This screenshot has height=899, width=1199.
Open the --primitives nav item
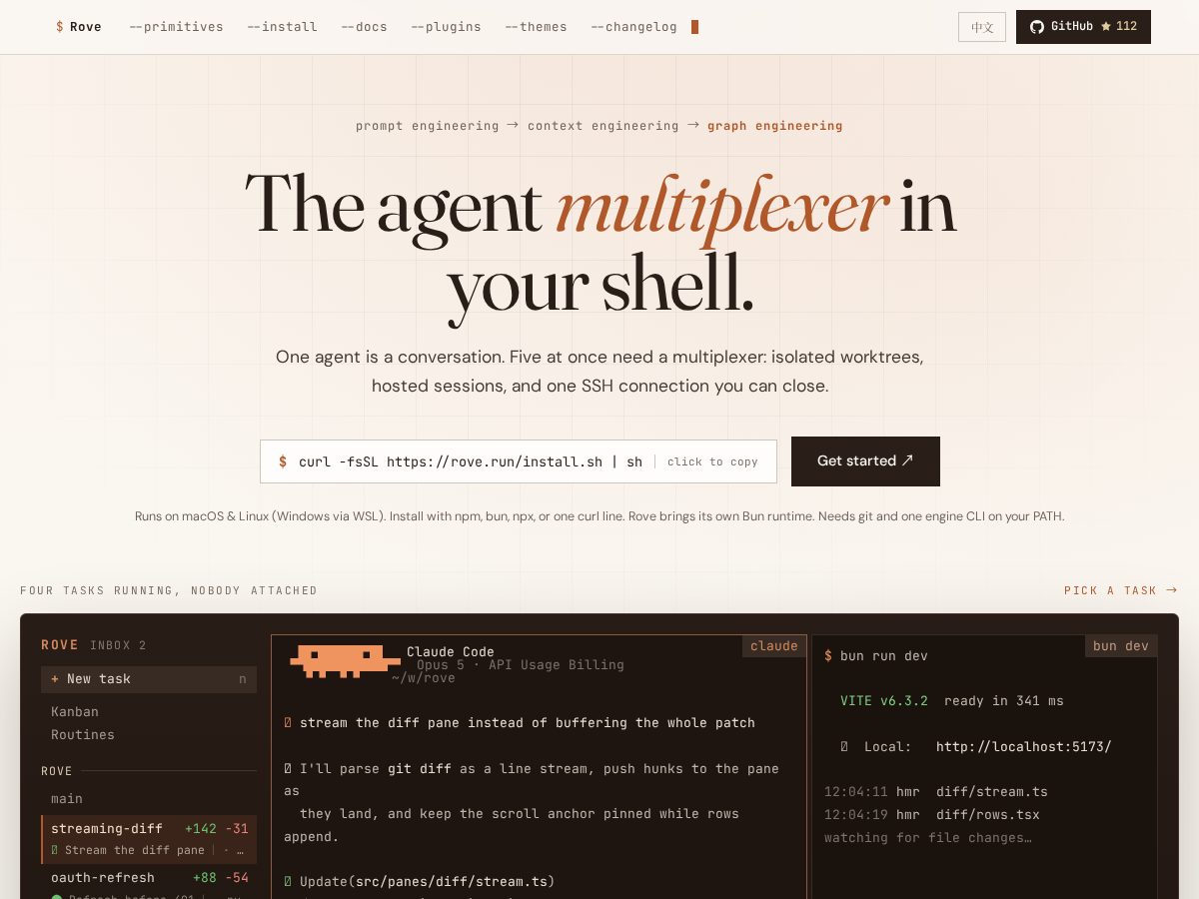pos(176,27)
